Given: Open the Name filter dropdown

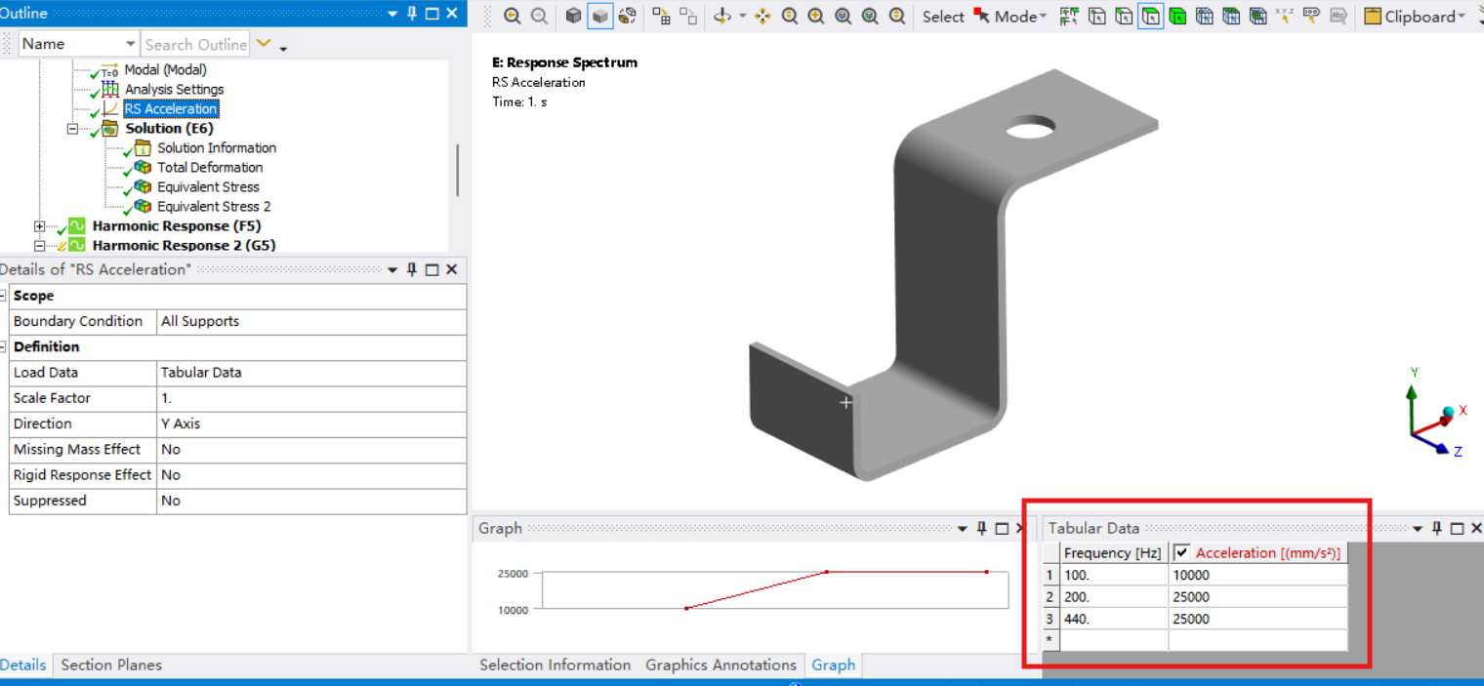Looking at the screenshot, I should point(131,44).
